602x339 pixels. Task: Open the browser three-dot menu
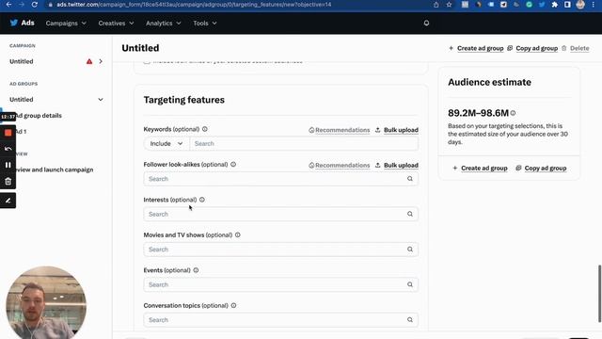coord(594,5)
